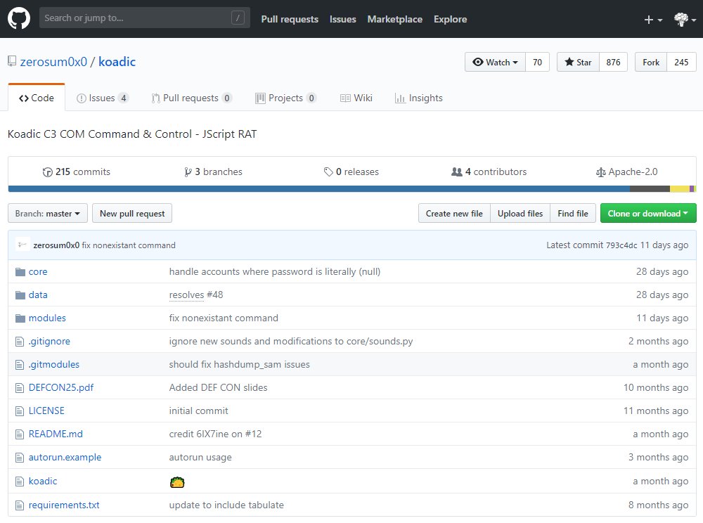
Task: Click the .gitignore file icon
Action: 19,342
